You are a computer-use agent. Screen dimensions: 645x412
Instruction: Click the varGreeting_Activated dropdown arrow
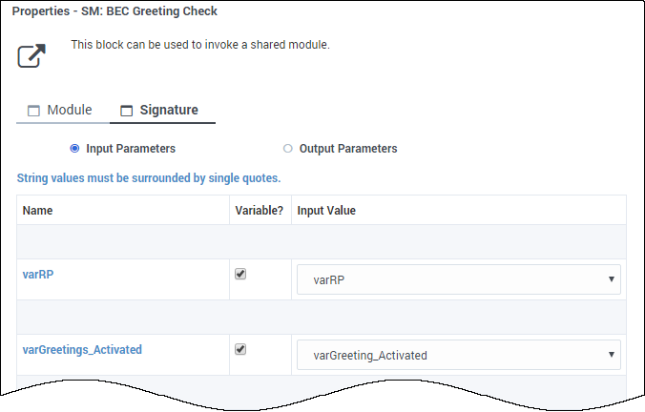610,355
